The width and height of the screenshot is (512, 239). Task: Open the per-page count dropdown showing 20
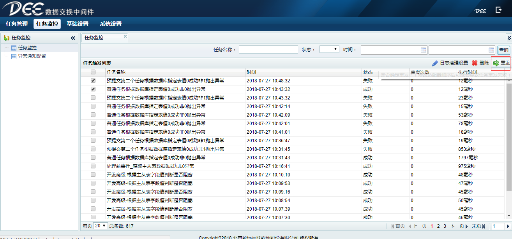click(x=101, y=226)
